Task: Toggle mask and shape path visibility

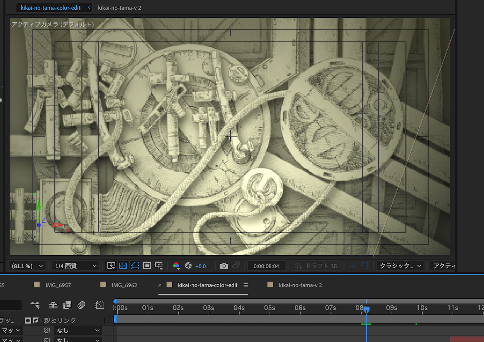Action: pos(135,266)
